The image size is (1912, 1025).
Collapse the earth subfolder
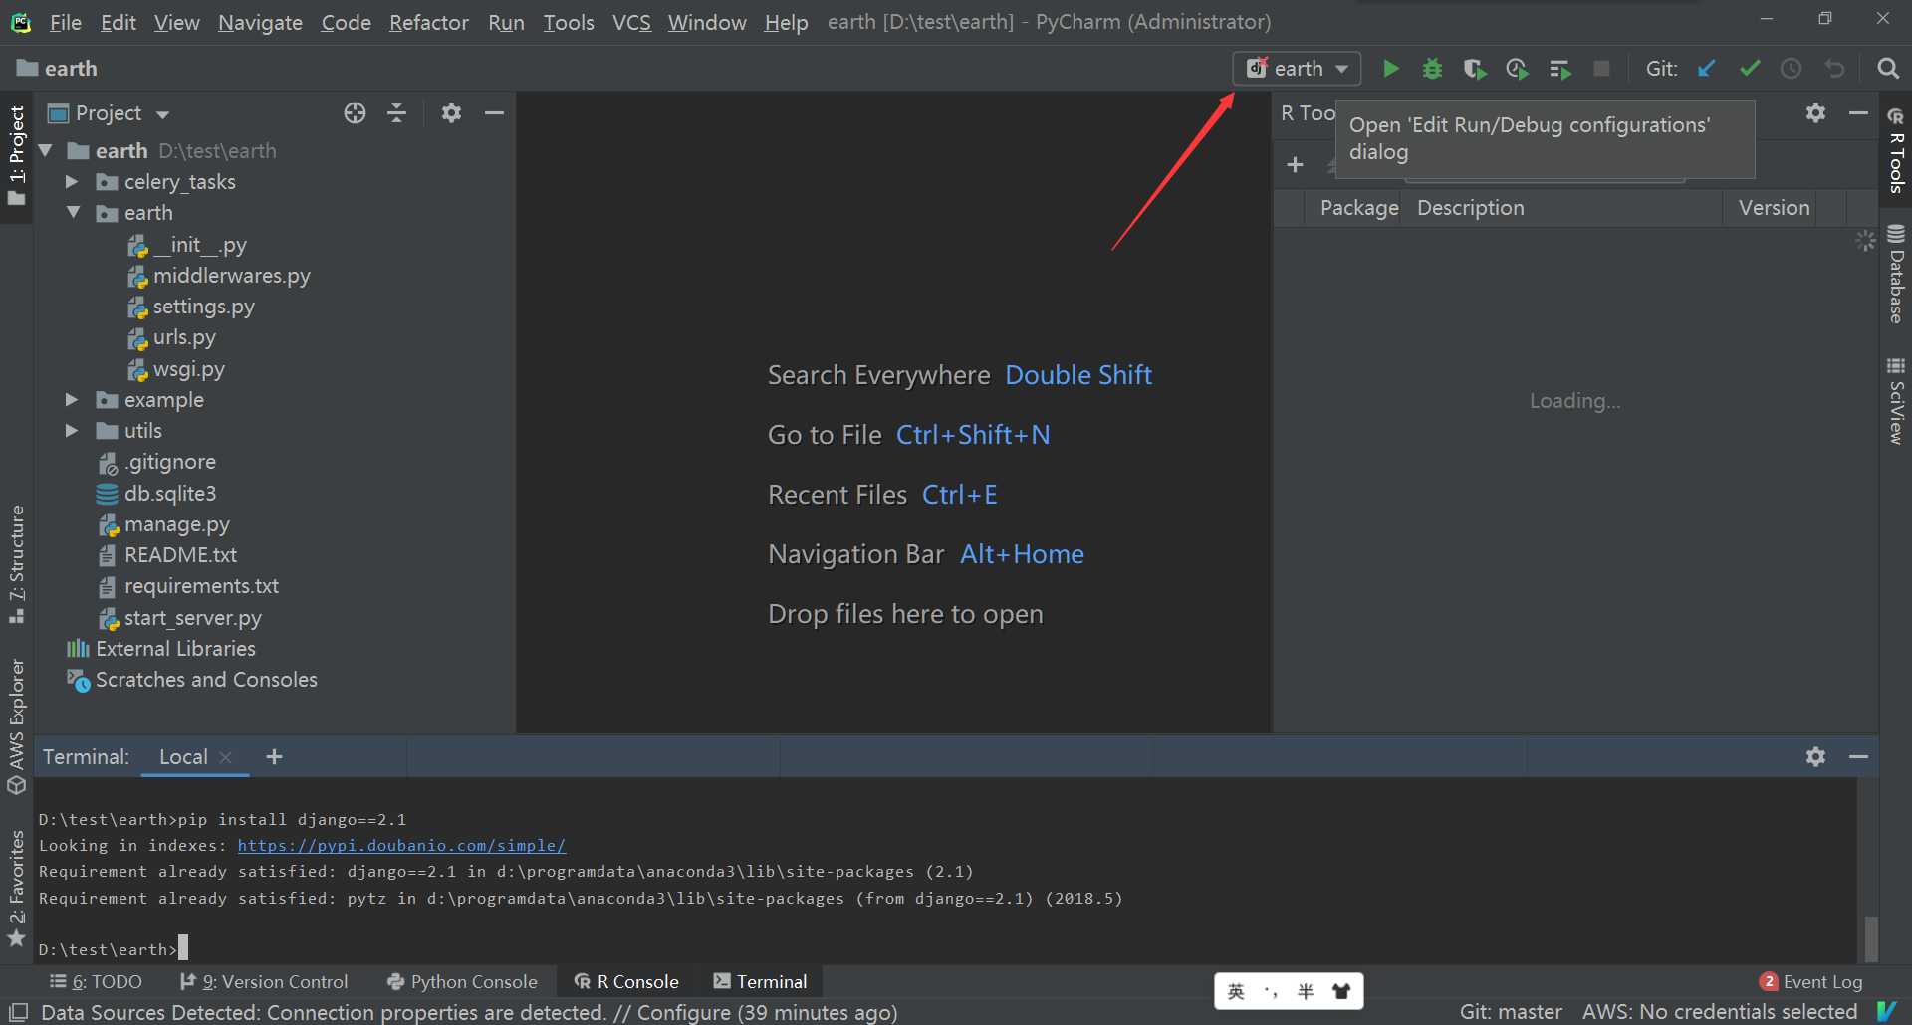(x=74, y=213)
